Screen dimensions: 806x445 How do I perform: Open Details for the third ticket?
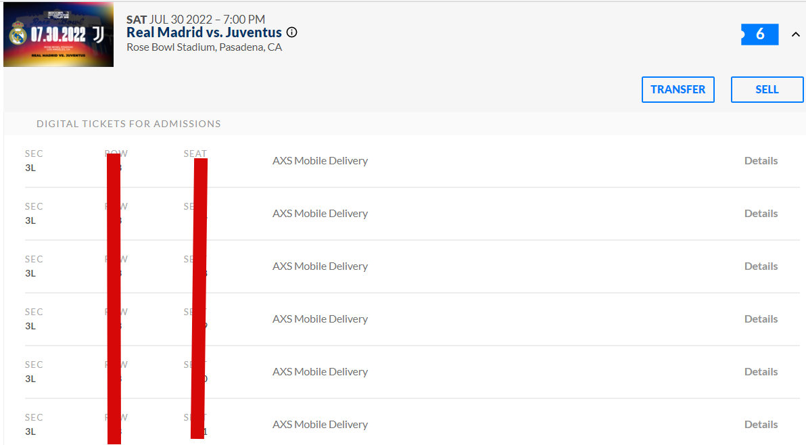click(x=761, y=266)
